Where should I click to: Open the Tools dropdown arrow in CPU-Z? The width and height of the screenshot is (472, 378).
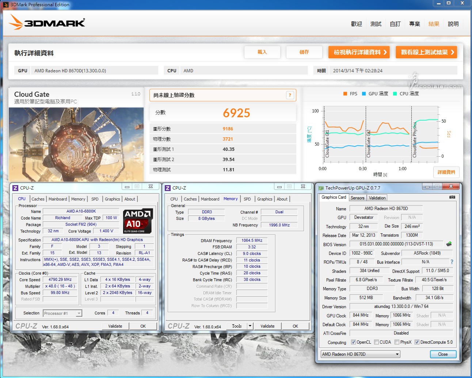tap(250, 326)
